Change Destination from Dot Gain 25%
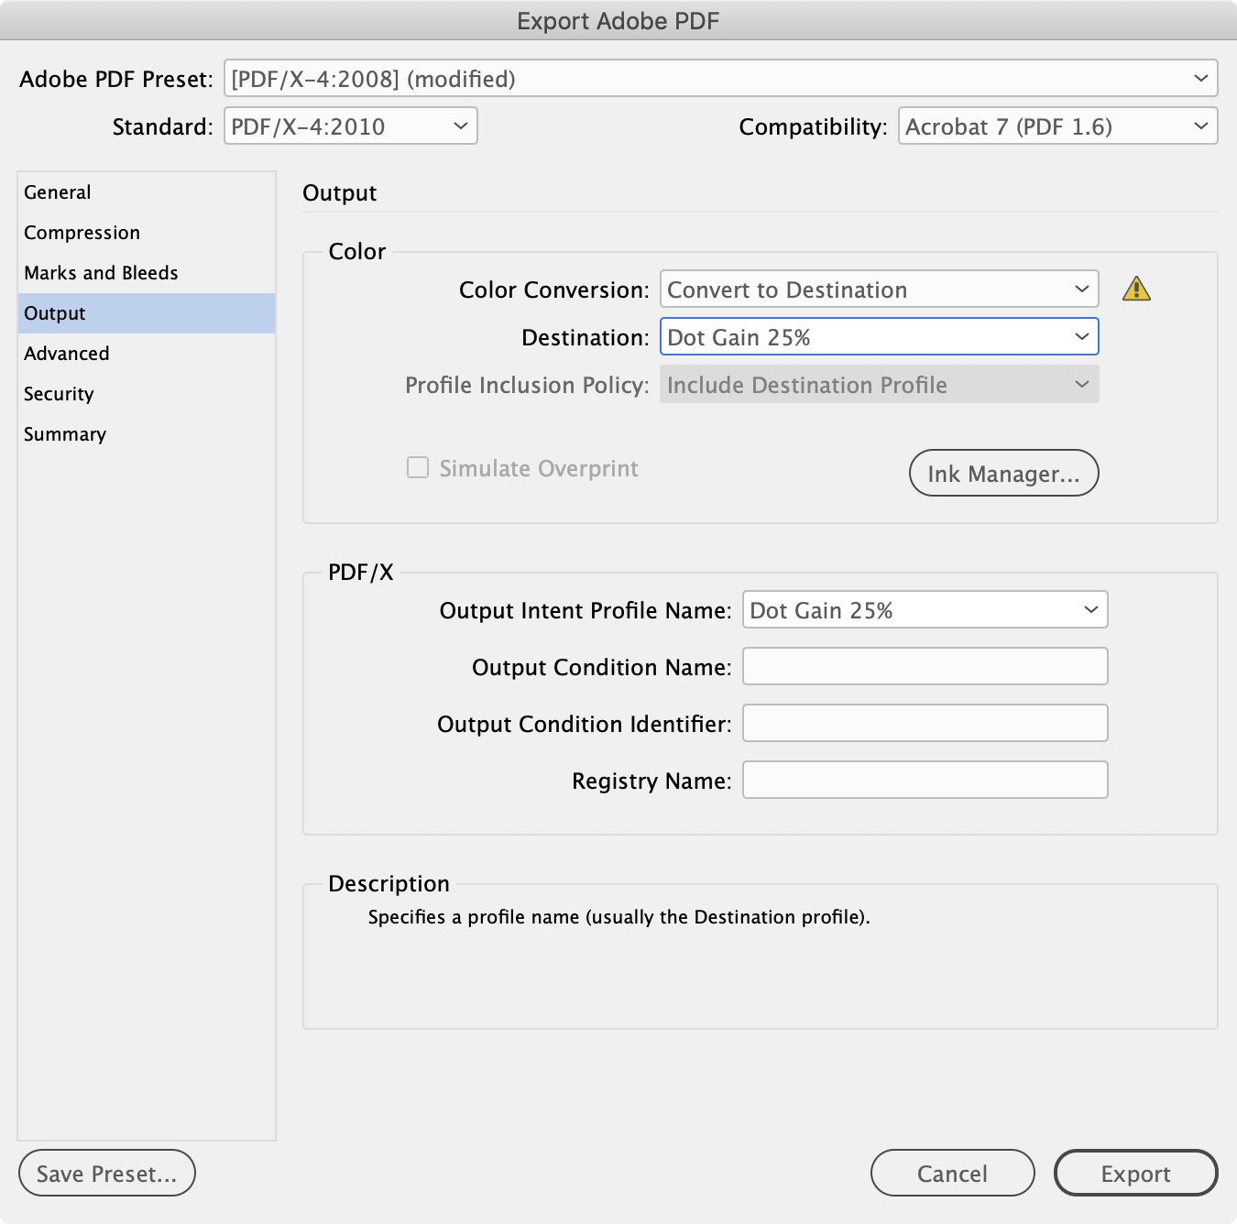 pyautogui.click(x=878, y=337)
